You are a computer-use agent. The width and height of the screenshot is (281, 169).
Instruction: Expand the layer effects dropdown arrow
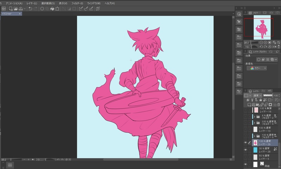pos(276,60)
